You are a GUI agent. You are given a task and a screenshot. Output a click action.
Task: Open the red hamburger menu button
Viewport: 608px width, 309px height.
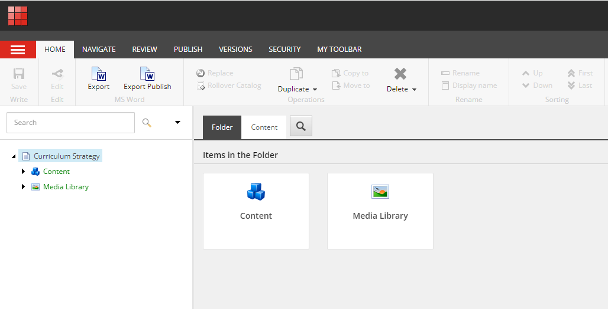tap(18, 50)
